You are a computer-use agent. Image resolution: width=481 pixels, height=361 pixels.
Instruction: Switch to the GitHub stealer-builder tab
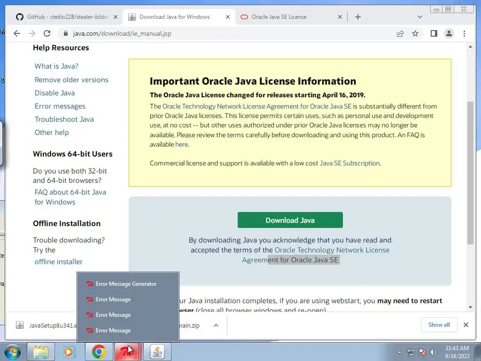(67, 17)
